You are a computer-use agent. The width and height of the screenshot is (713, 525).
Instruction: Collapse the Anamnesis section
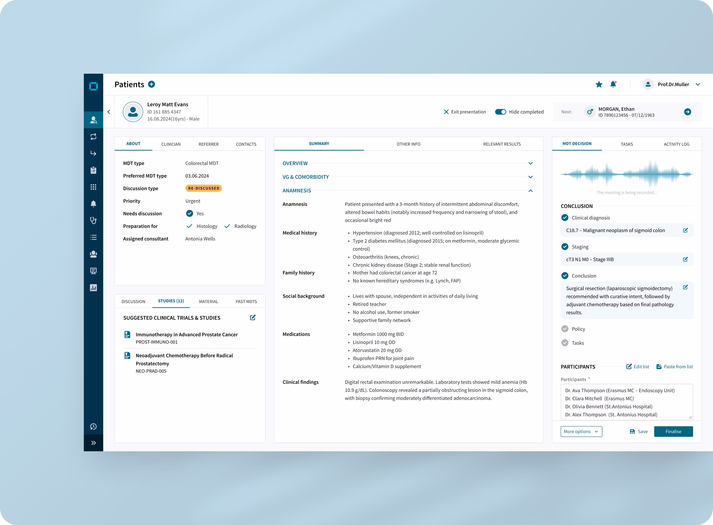(530, 191)
